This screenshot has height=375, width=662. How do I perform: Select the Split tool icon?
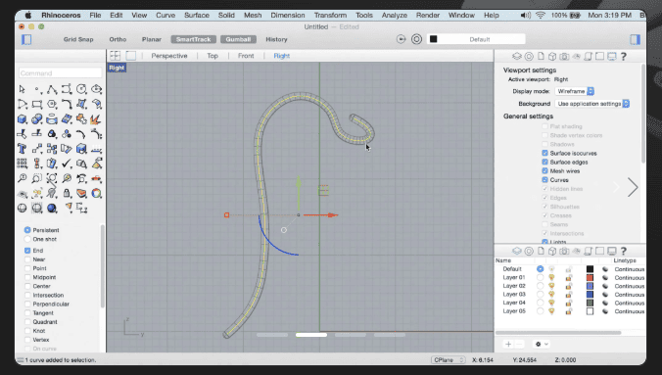coord(37,134)
